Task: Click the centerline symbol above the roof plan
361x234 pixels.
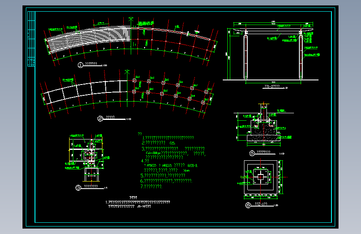Action: tap(131, 19)
